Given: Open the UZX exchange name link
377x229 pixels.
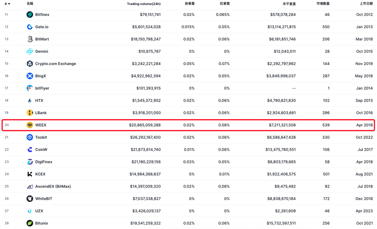Looking at the screenshot, I should (x=39, y=211).
